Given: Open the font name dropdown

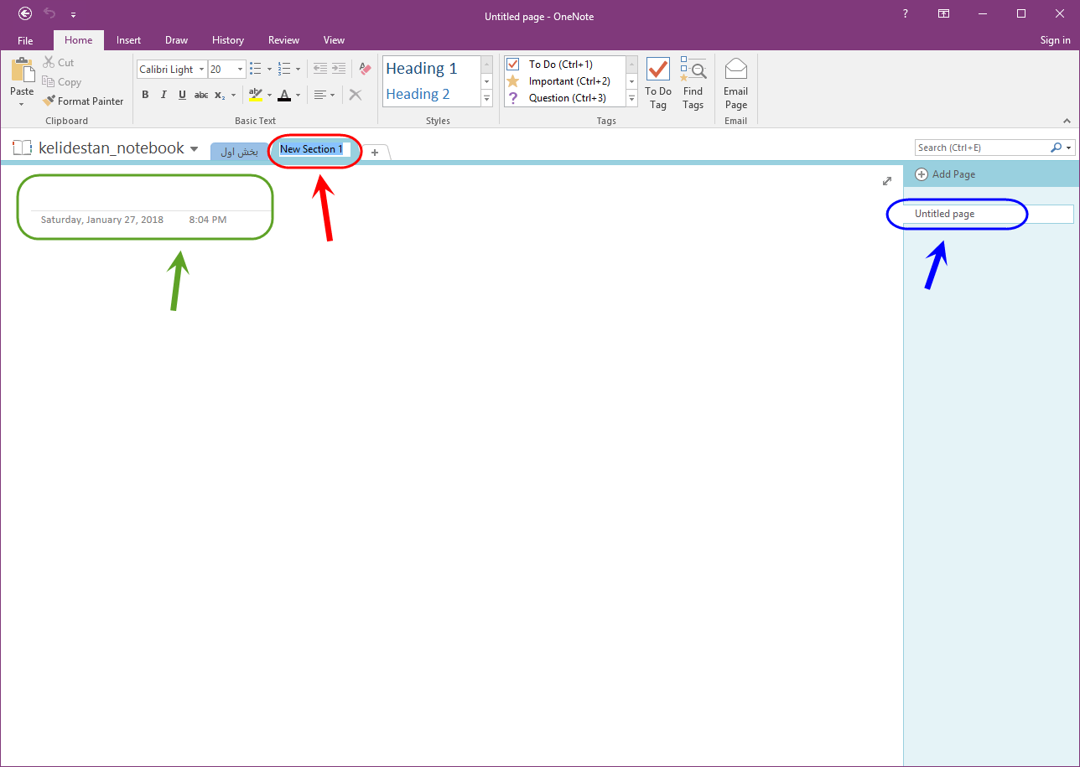Looking at the screenshot, I should (202, 70).
